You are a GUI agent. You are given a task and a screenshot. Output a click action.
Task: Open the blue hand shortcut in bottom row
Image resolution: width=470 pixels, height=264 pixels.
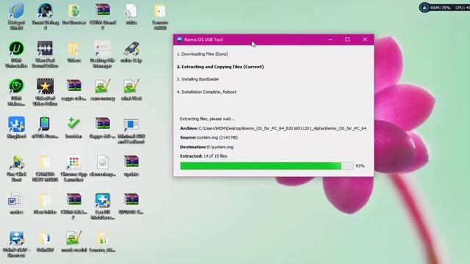16,238
